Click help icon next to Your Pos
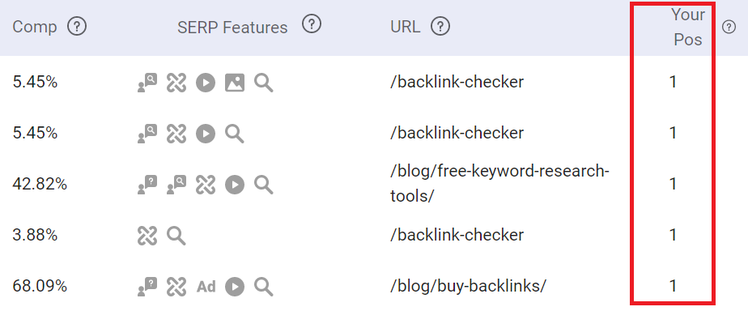The width and height of the screenshot is (748, 311). click(x=729, y=28)
